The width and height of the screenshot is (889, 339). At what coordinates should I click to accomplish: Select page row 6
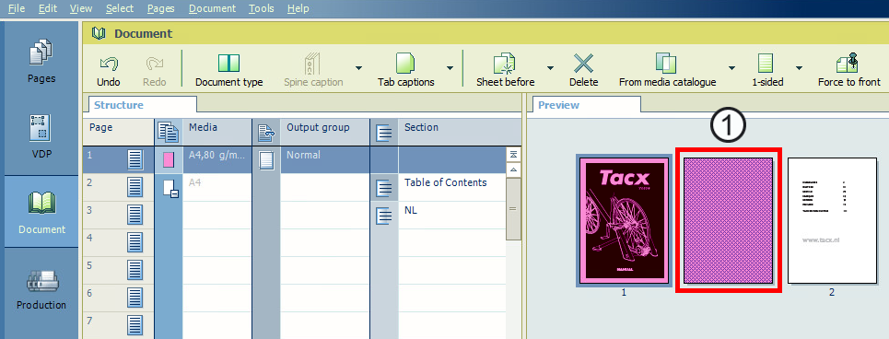[x=118, y=298]
